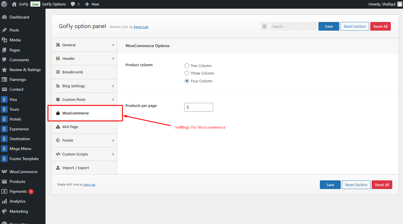Expand the Footer section chevron

113,140
